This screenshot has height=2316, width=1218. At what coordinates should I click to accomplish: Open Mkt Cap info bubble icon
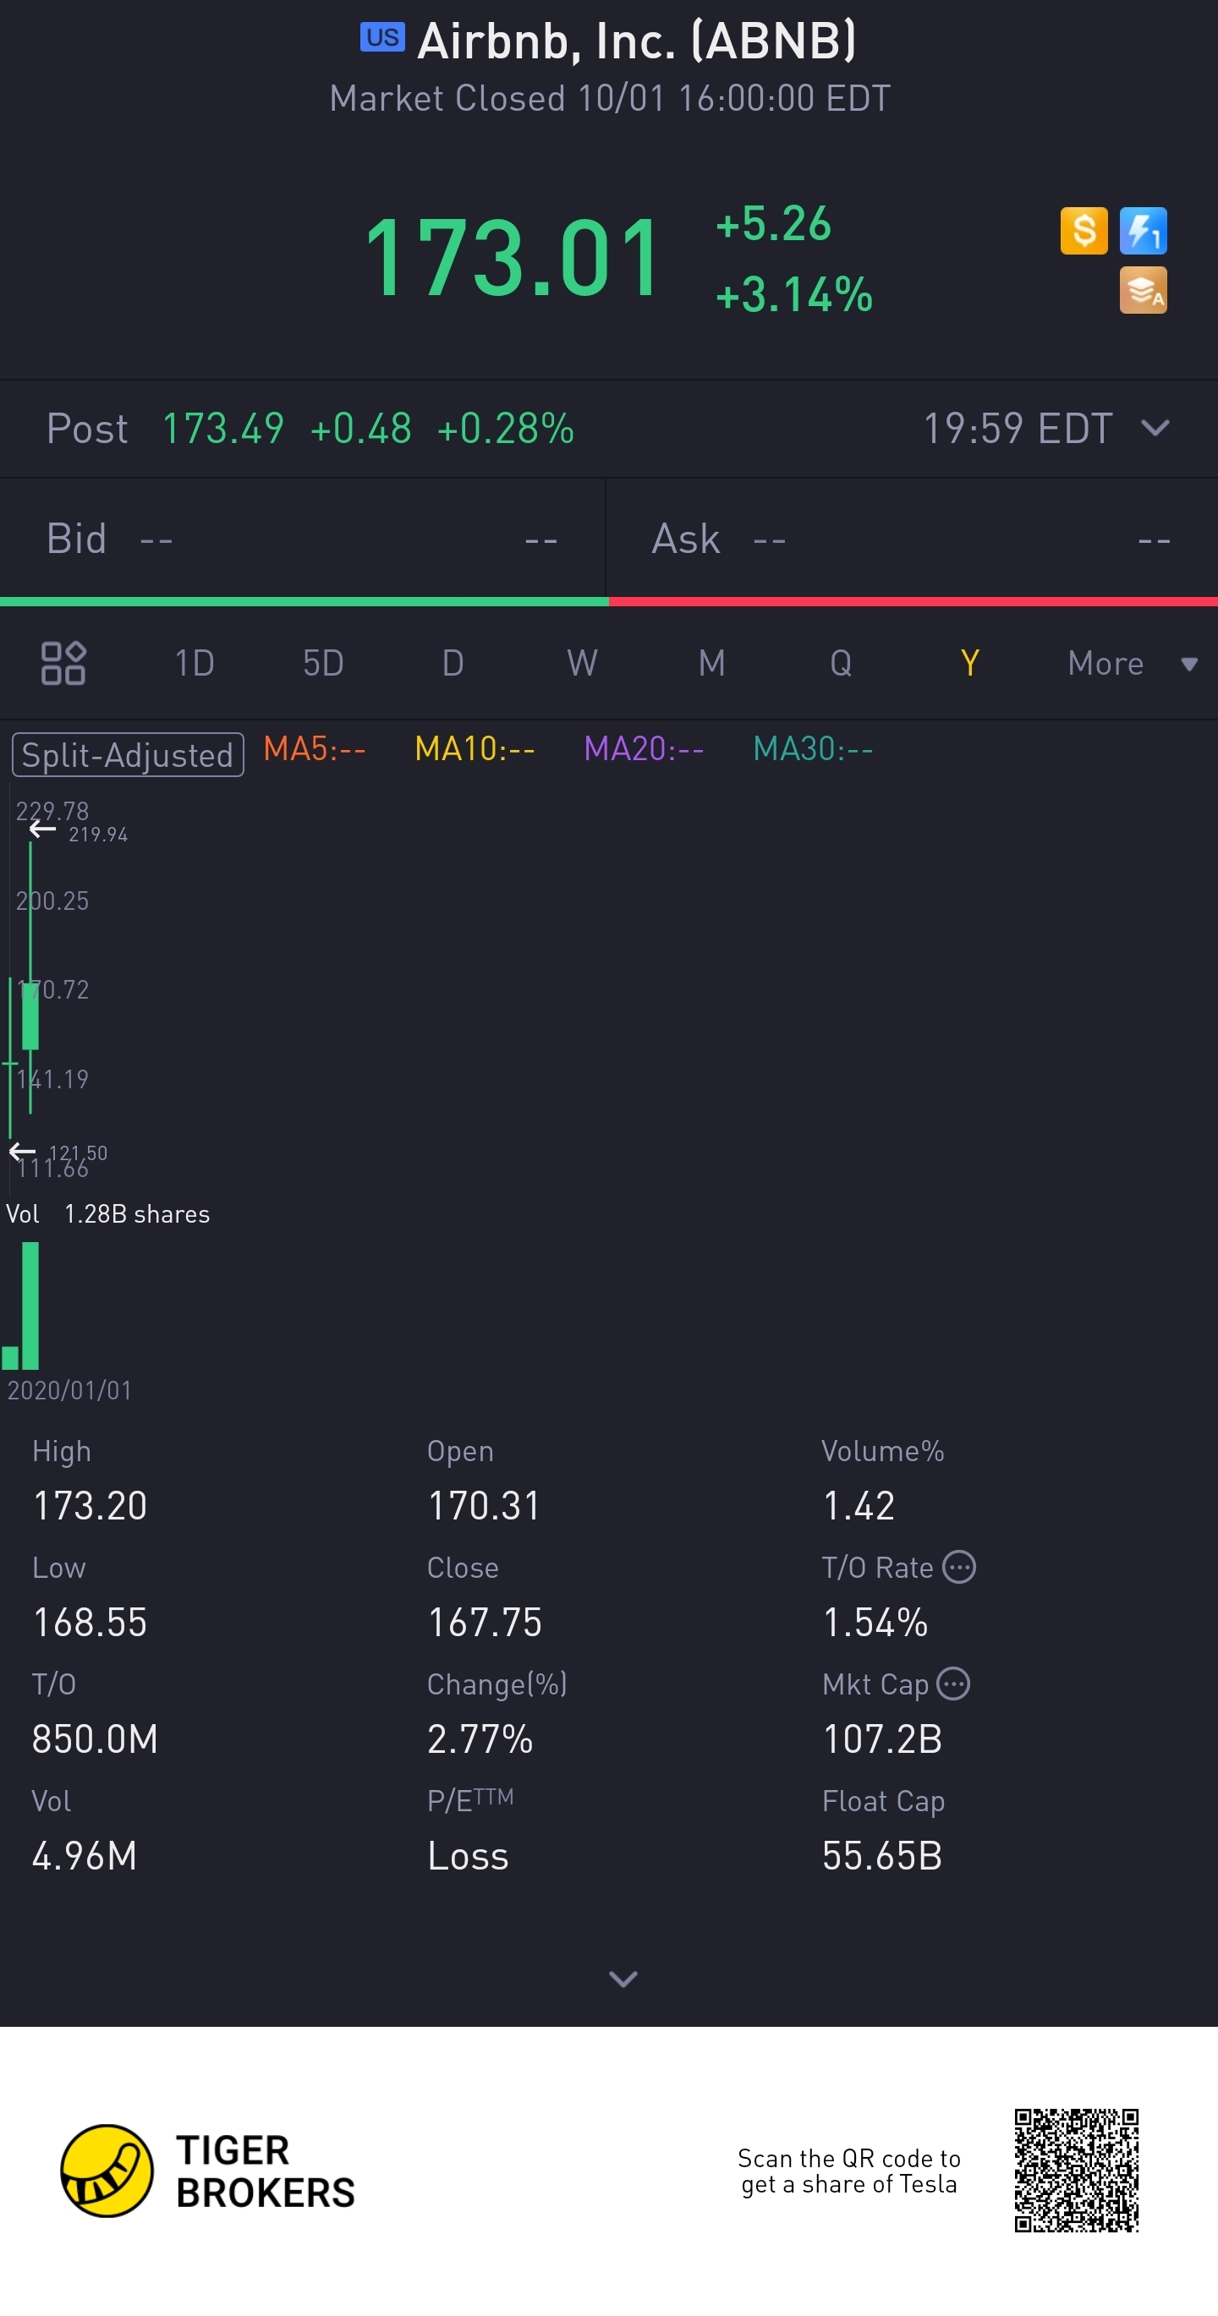[x=953, y=1684]
